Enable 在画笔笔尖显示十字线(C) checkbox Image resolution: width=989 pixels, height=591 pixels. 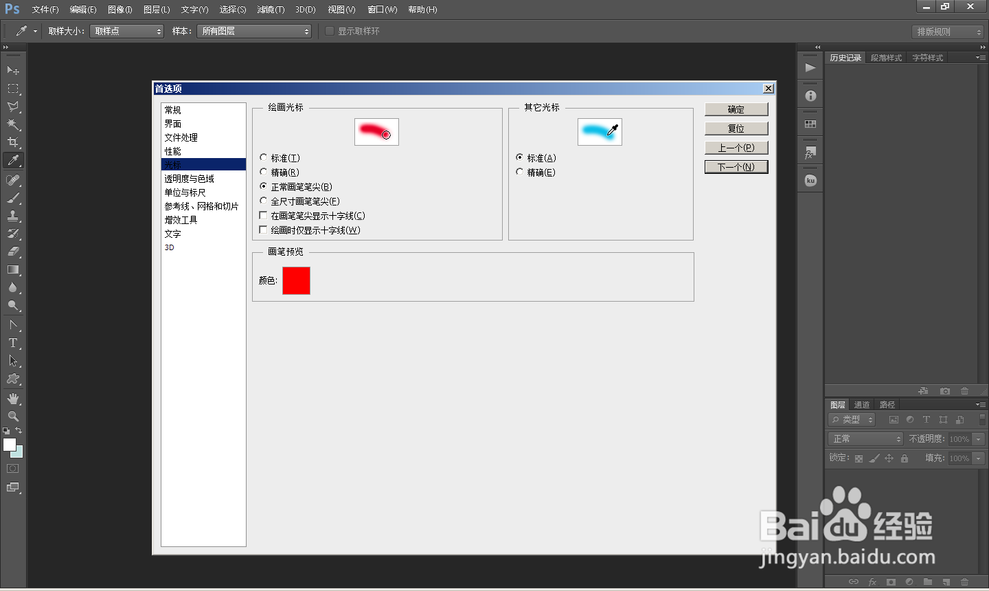tap(312, 216)
